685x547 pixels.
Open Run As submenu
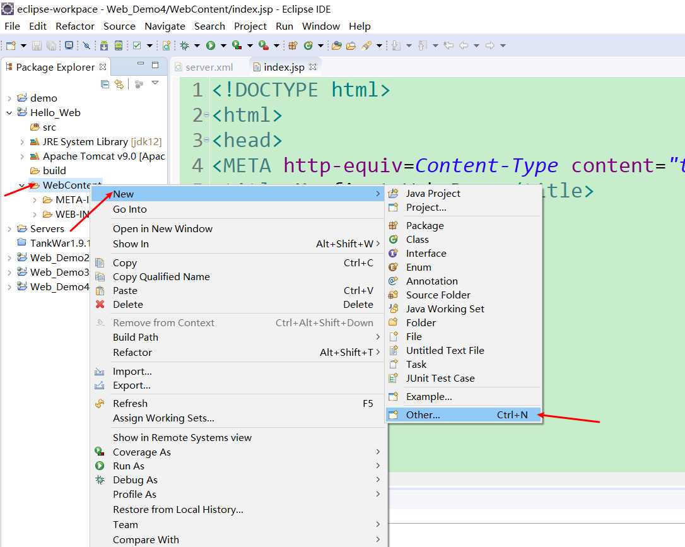238,466
